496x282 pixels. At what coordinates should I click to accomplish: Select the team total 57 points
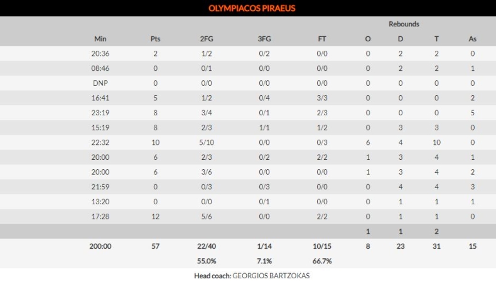(156, 246)
